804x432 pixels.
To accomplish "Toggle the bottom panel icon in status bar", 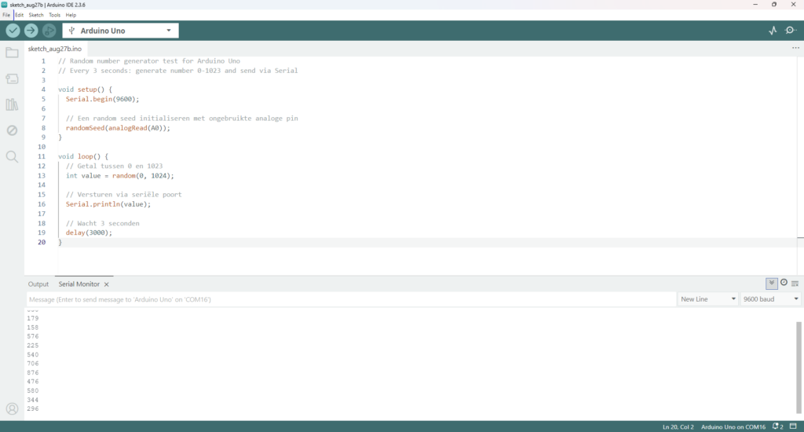I will coord(793,427).
